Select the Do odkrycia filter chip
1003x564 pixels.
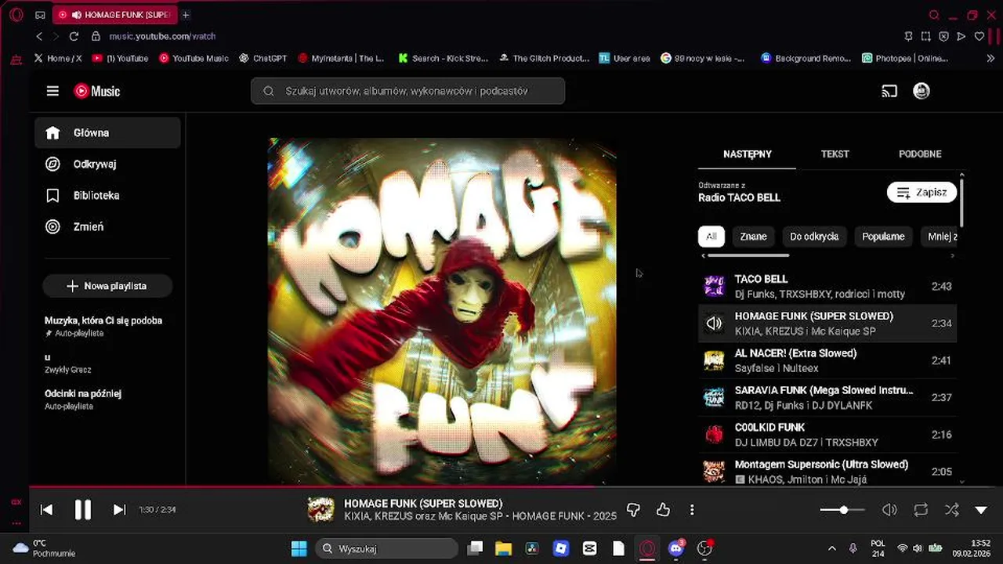[814, 237]
